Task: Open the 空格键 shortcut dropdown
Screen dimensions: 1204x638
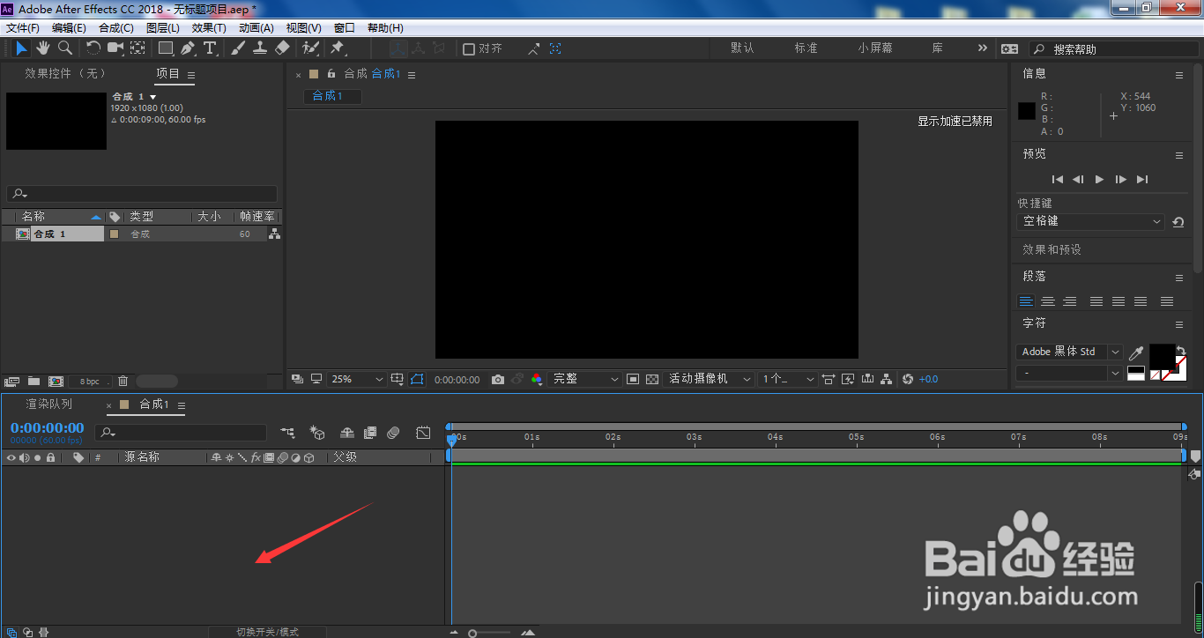Action: coord(1091,222)
